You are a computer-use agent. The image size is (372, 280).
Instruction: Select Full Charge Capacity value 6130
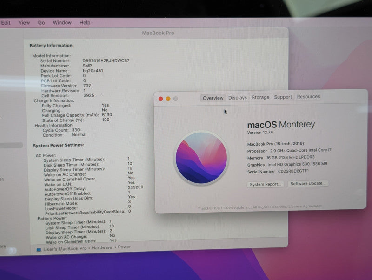(x=107, y=115)
